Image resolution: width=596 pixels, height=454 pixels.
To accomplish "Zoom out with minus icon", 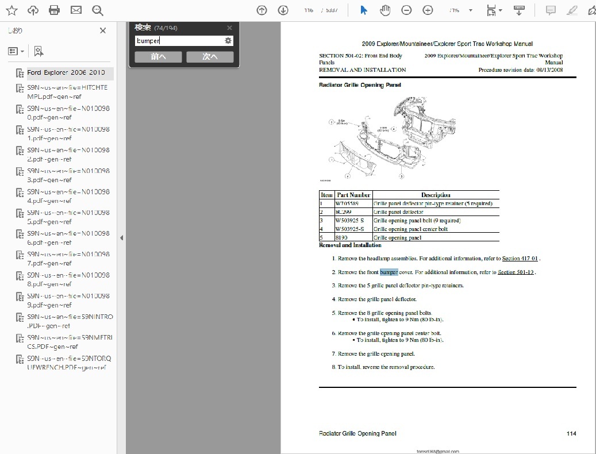I will 406,10.
